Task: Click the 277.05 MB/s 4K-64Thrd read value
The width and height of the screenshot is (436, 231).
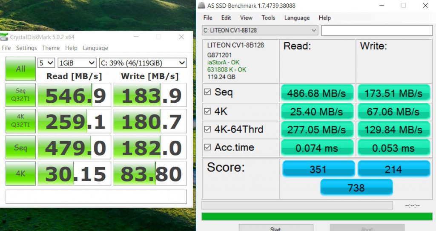Action: (x=317, y=130)
